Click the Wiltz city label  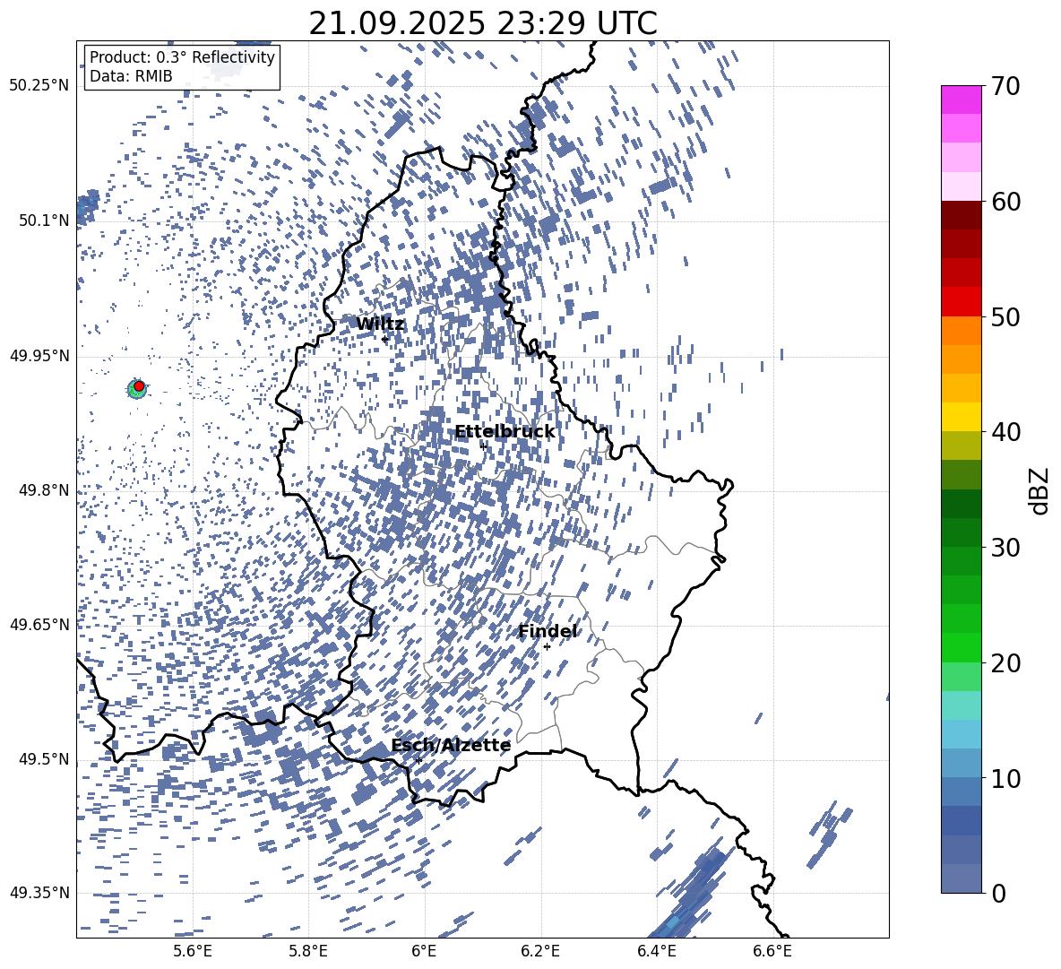pyautogui.click(x=380, y=324)
